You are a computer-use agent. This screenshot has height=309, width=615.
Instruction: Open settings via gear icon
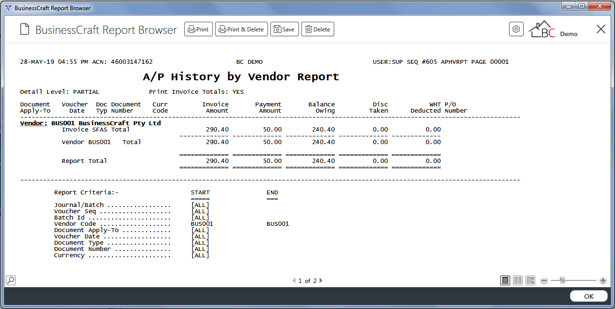pos(516,29)
